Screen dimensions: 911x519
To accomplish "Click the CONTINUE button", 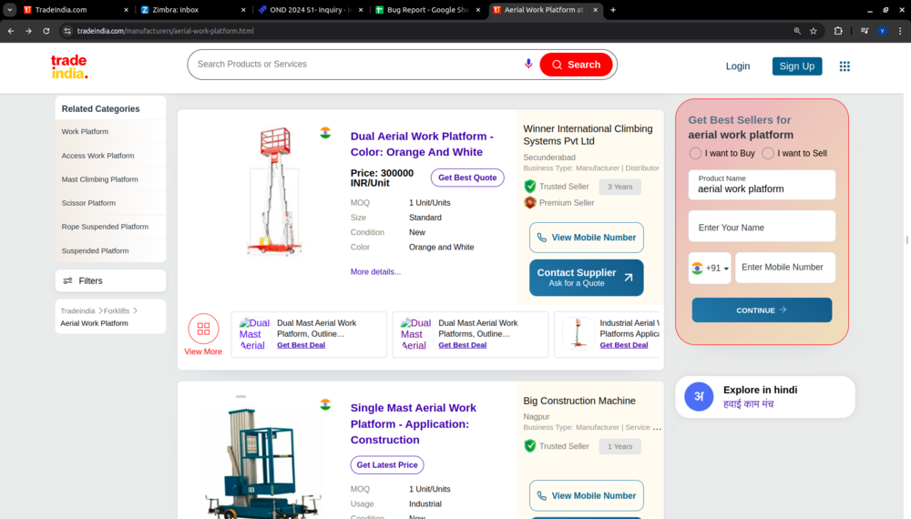I will point(762,310).
